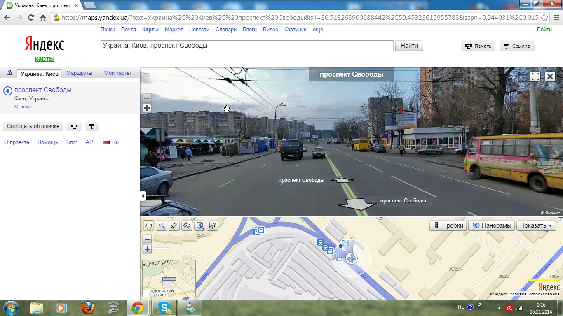Expand the ещё more services menu
Image resolution: width=563 pixels, height=316 pixels.
(x=318, y=30)
